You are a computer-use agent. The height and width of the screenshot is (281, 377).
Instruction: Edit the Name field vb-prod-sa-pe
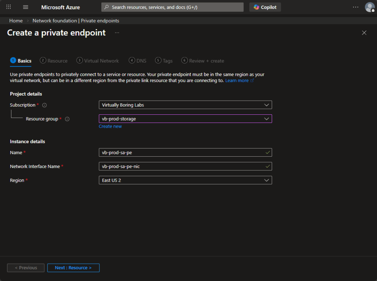(x=186, y=153)
